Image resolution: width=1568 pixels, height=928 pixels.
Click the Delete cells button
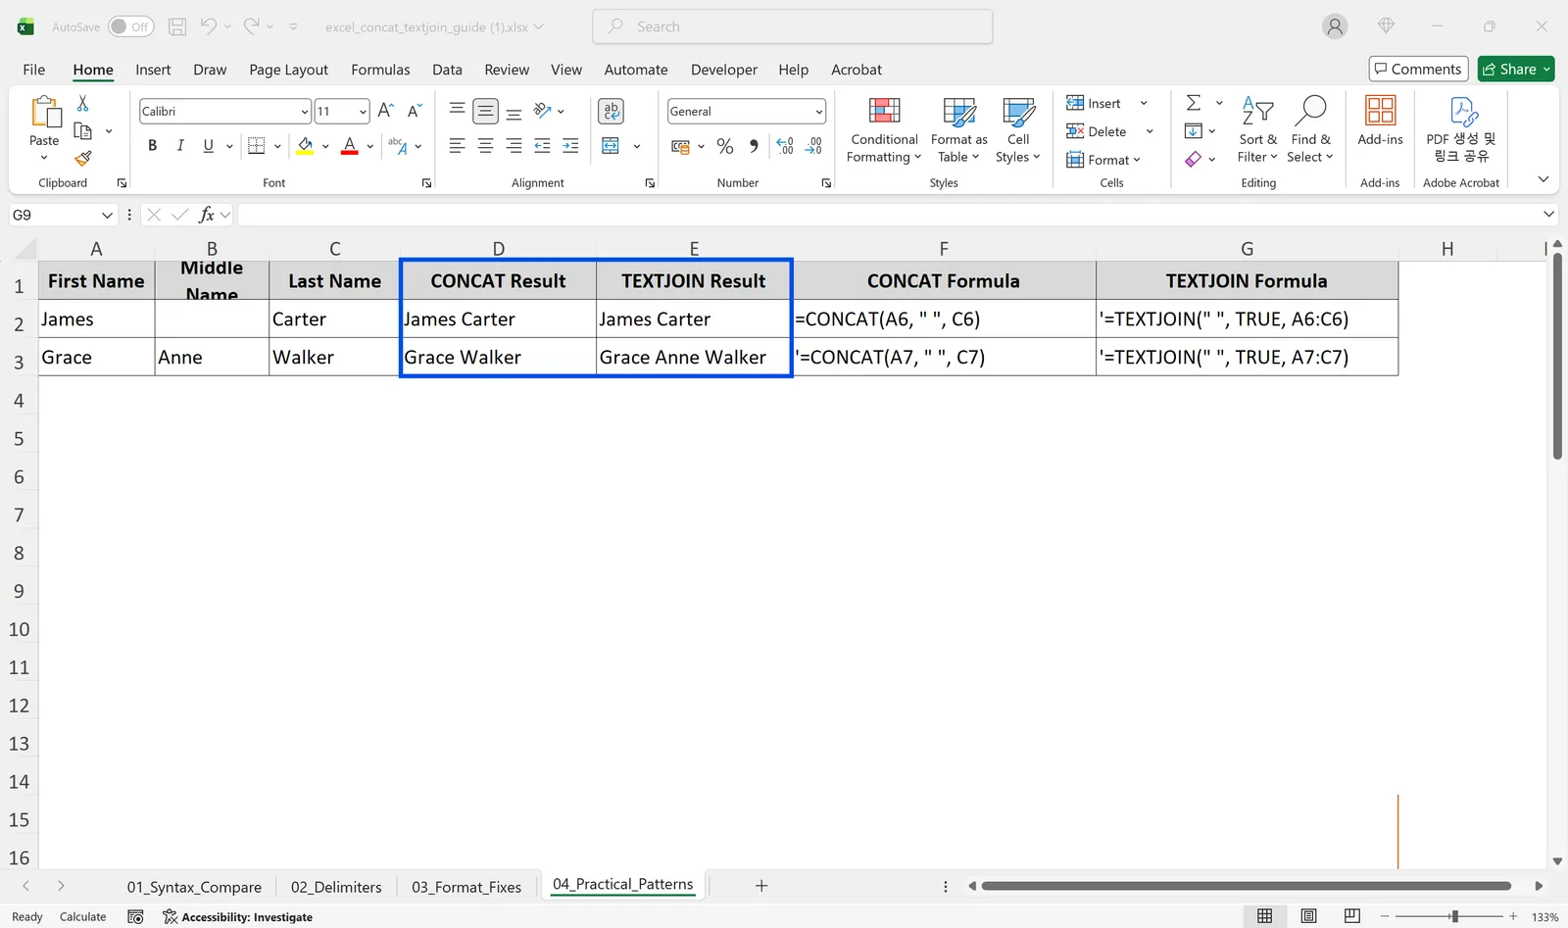click(x=1097, y=131)
